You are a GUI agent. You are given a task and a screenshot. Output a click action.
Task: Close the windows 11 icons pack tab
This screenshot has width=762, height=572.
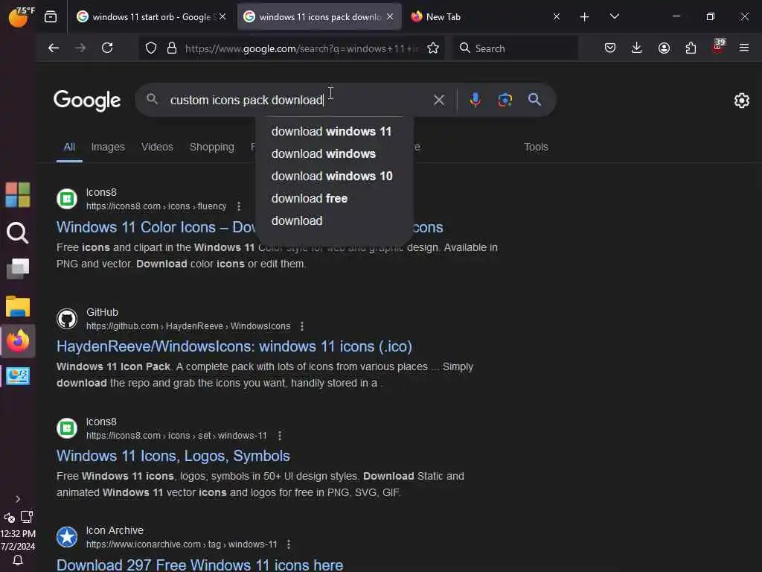(390, 16)
